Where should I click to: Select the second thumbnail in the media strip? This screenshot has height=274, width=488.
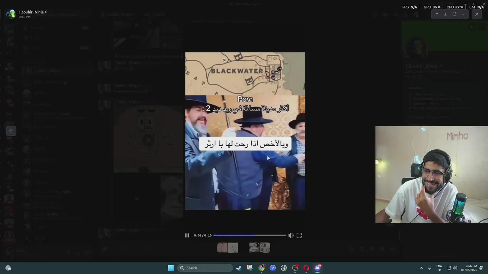point(233,248)
